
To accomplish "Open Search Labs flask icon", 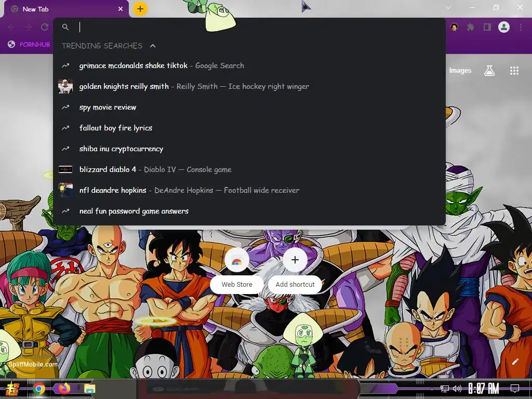I will (489, 71).
